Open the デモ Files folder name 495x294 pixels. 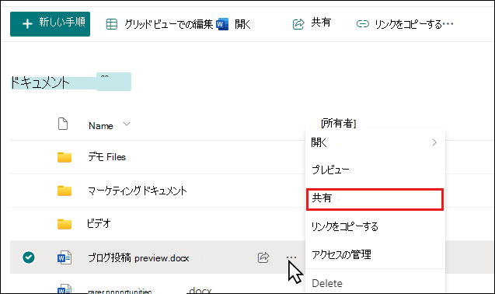point(107,157)
